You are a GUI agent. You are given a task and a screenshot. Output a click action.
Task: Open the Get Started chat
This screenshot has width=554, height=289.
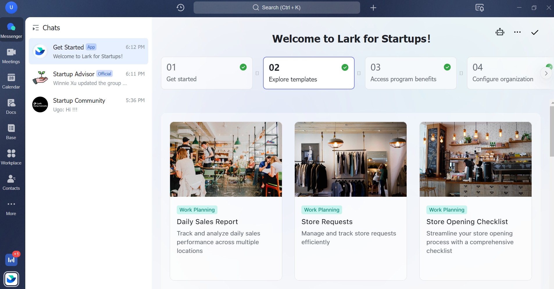pos(88,51)
